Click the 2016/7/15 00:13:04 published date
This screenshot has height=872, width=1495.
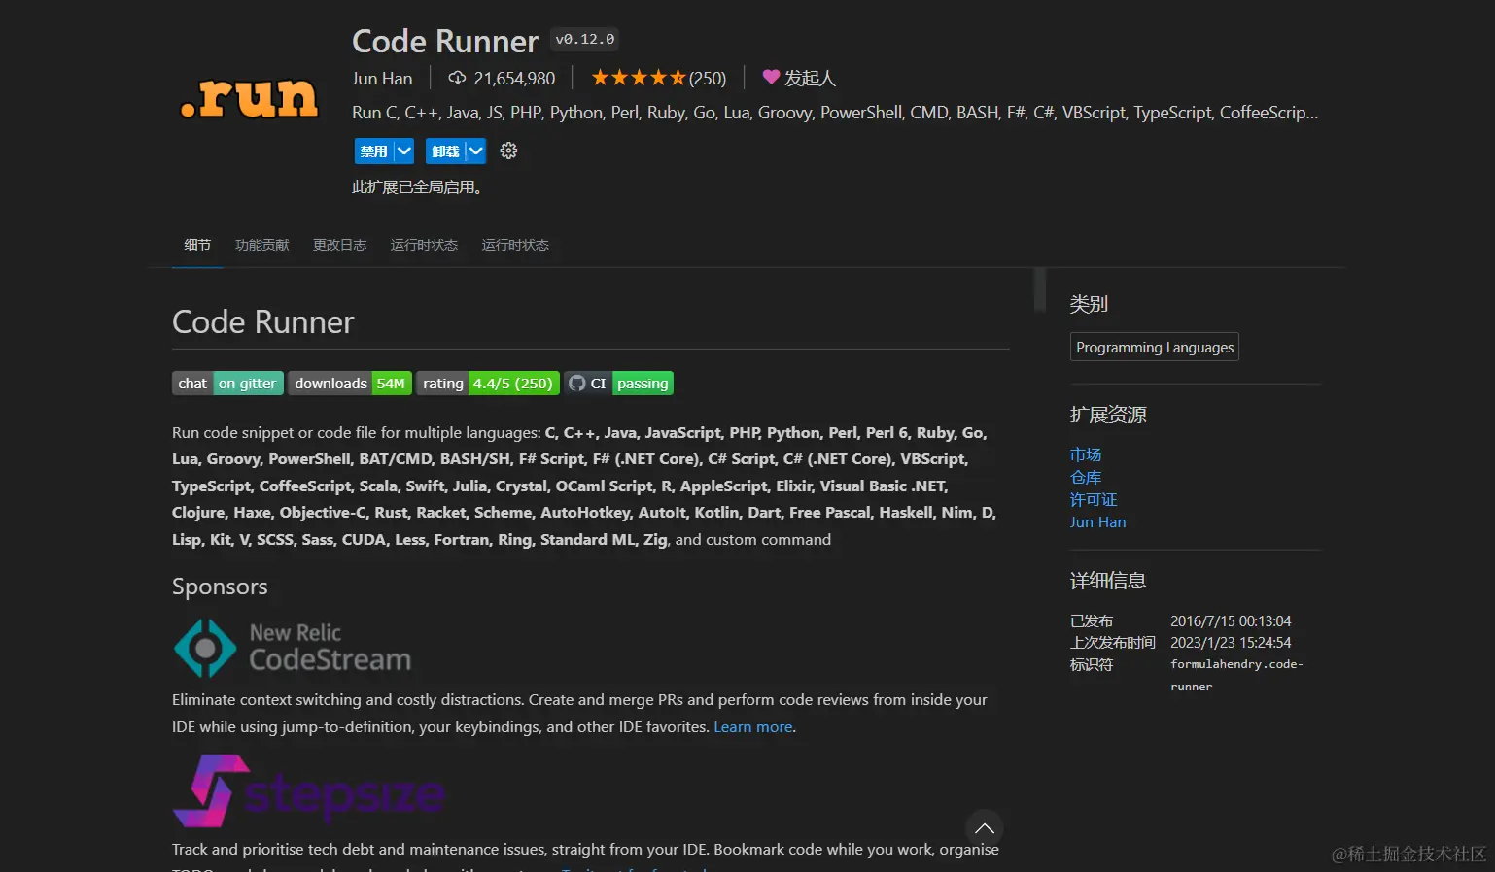1231,621
